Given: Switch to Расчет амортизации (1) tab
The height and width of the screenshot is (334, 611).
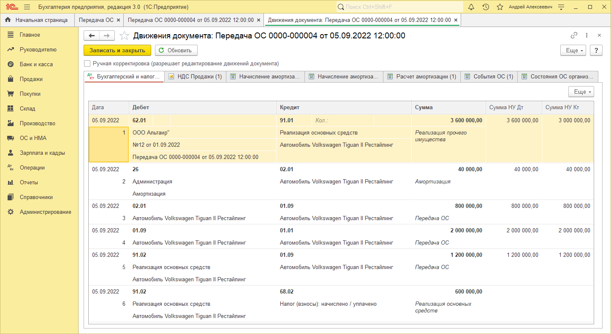Looking at the screenshot, I should click(x=422, y=77).
